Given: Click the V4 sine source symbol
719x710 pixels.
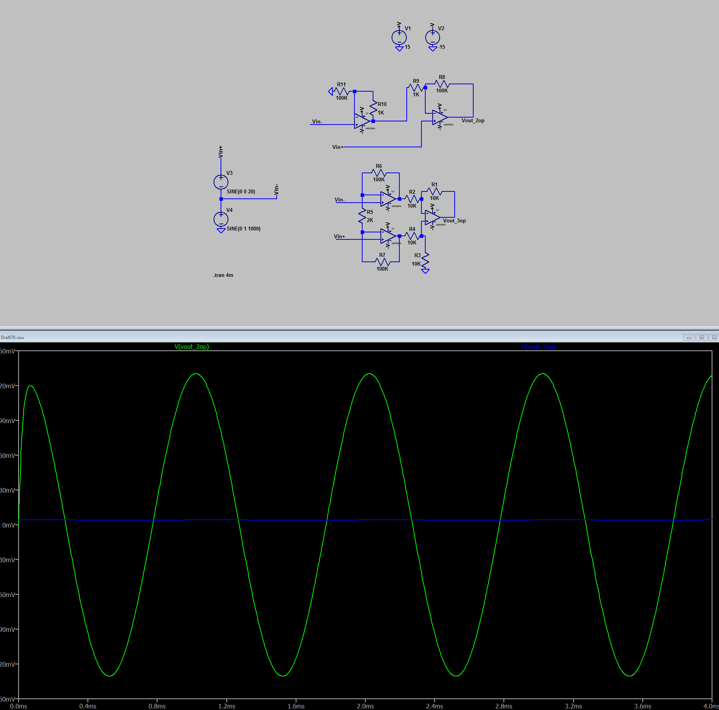Looking at the screenshot, I should 221,219.
